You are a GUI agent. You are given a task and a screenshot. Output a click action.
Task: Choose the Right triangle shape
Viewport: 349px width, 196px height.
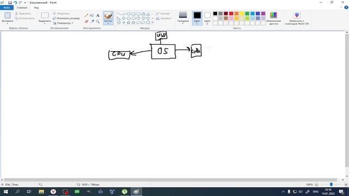[x=119, y=18]
